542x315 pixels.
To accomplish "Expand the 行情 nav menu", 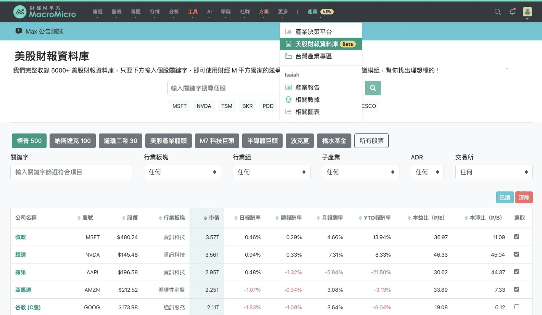I will click(x=155, y=12).
